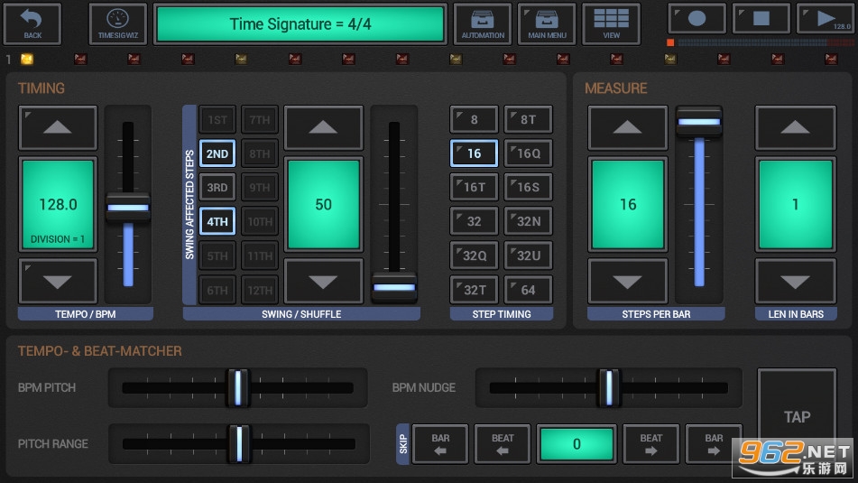Viewport: 858px width, 483px height.
Task: Tap the skip value 0 display
Action: tap(577, 443)
